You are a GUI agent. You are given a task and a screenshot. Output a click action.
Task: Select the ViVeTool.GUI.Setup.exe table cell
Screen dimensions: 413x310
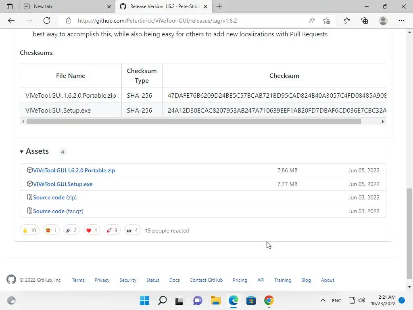pyautogui.click(x=71, y=110)
